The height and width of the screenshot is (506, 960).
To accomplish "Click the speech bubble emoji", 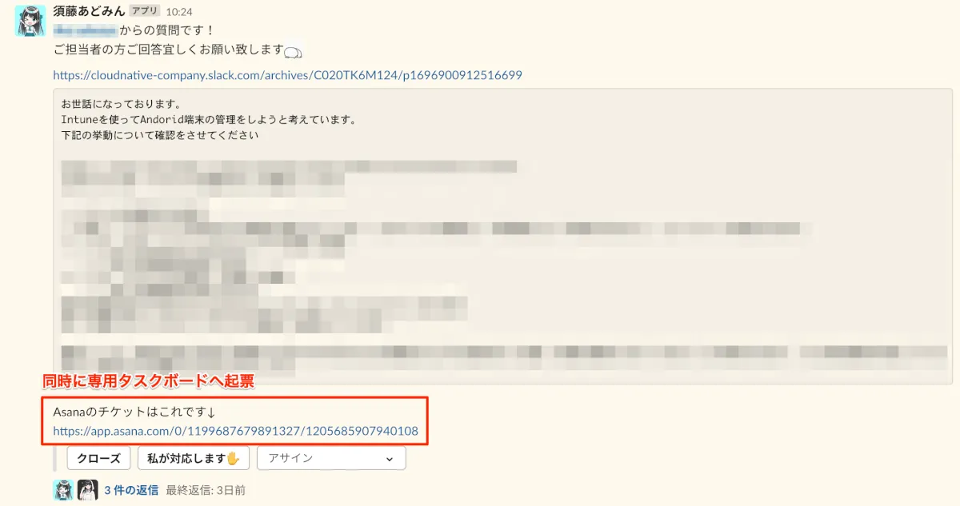I will coord(293,52).
